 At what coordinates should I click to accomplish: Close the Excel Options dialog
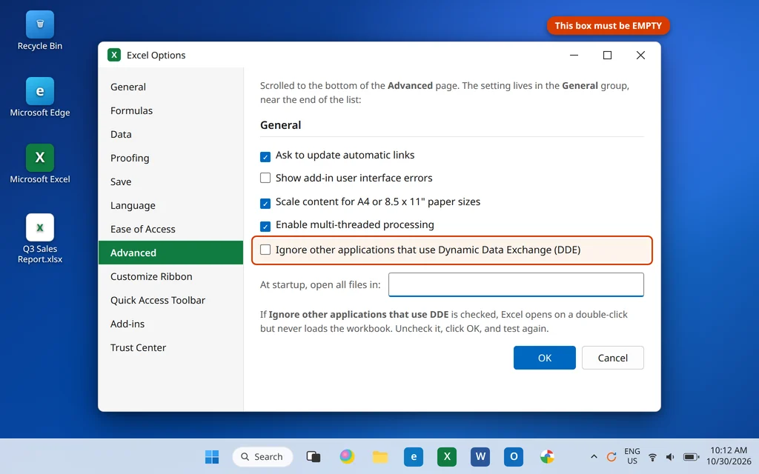tap(640, 55)
